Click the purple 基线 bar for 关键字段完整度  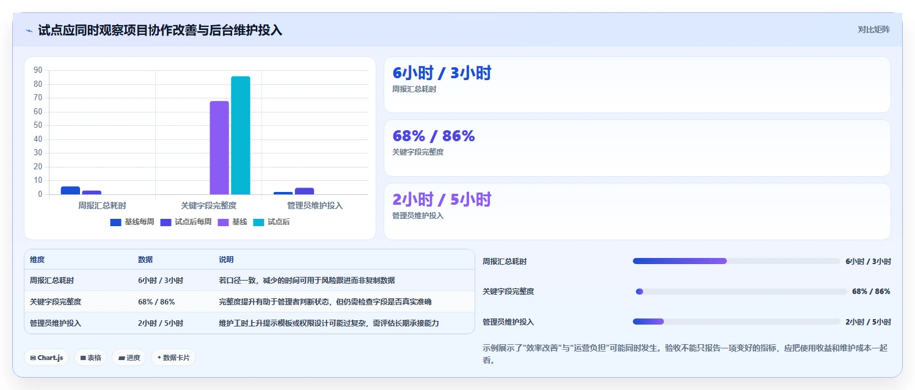tap(219, 148)
